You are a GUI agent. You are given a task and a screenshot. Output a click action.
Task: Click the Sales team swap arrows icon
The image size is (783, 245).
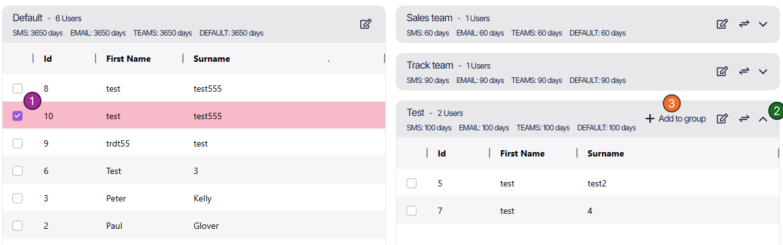[x=744, y=24]
